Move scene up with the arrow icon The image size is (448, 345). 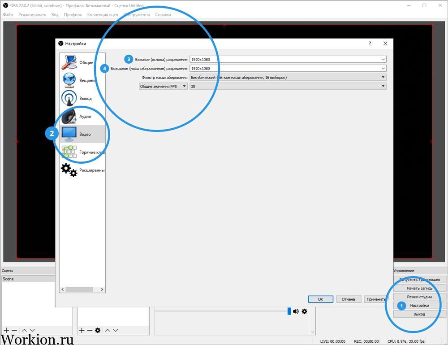[24, 330]
